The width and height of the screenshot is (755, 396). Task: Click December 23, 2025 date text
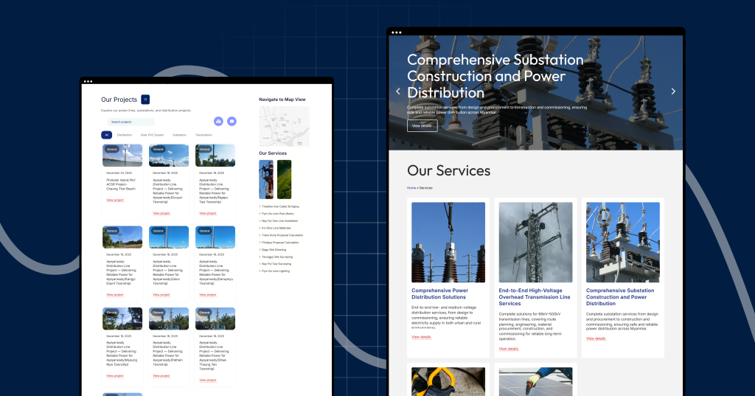click(119, 173)
